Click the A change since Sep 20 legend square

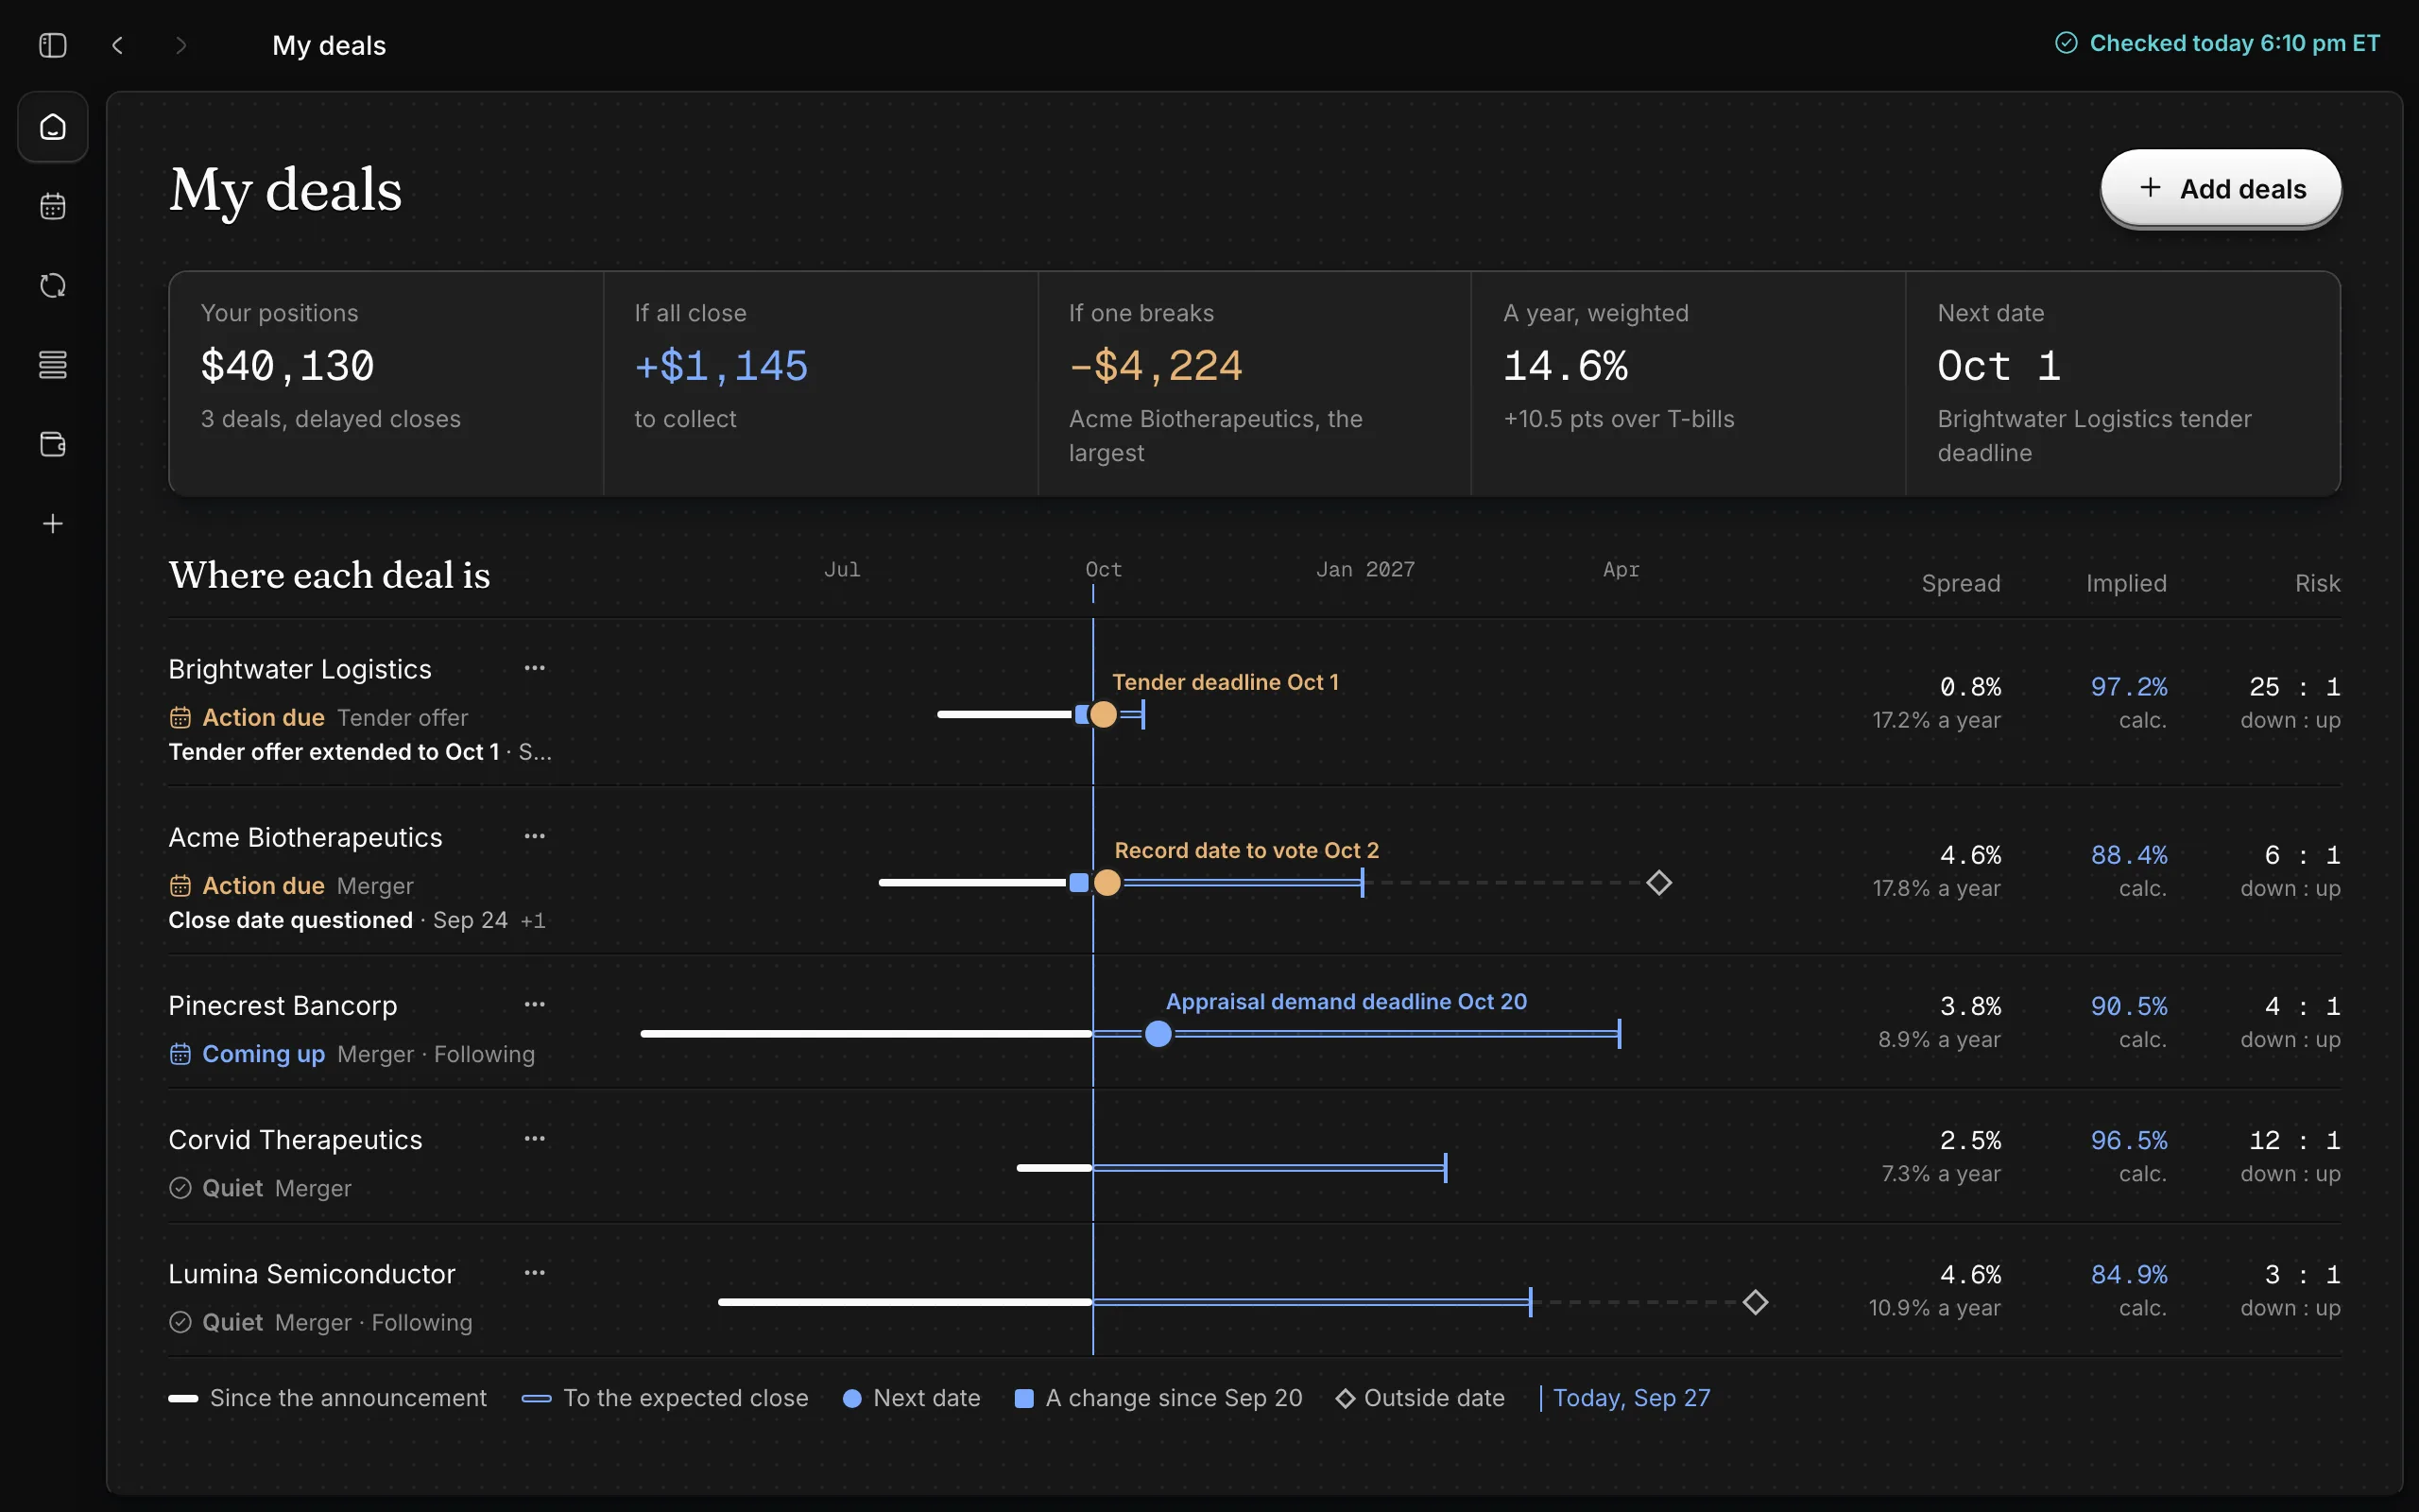pos(1023,1399)
